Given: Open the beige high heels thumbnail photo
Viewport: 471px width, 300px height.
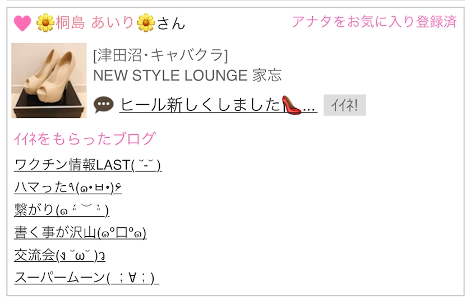Looking at the screenshot, I should [x=49, y=81].
